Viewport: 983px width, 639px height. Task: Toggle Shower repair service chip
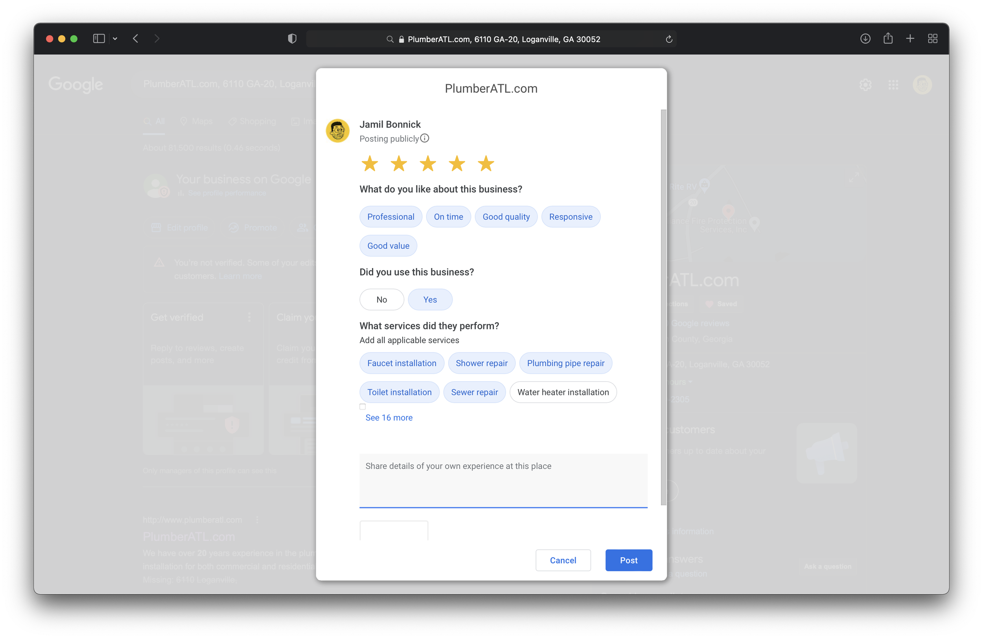[x=482, y=363]
